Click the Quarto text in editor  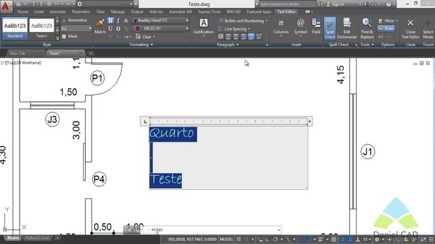[x=171, y=134]
